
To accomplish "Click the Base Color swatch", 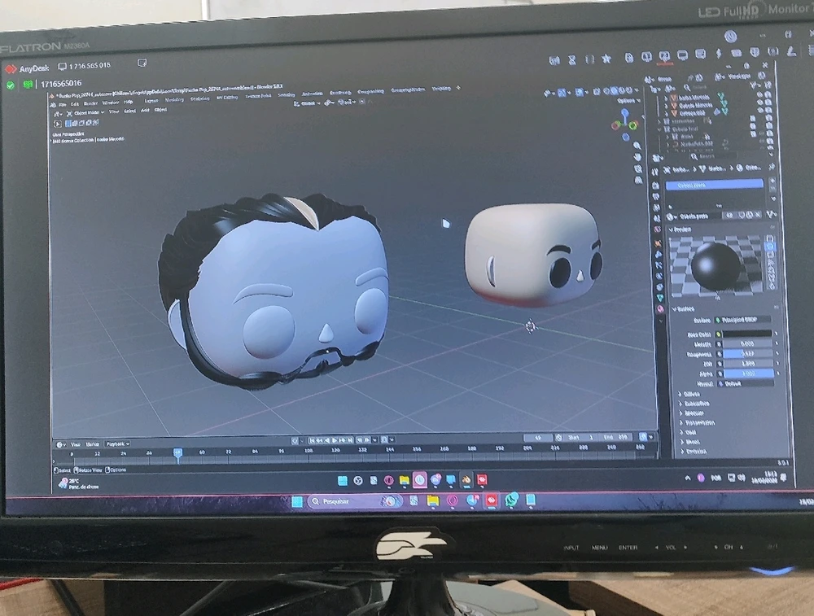I will 748,334.
